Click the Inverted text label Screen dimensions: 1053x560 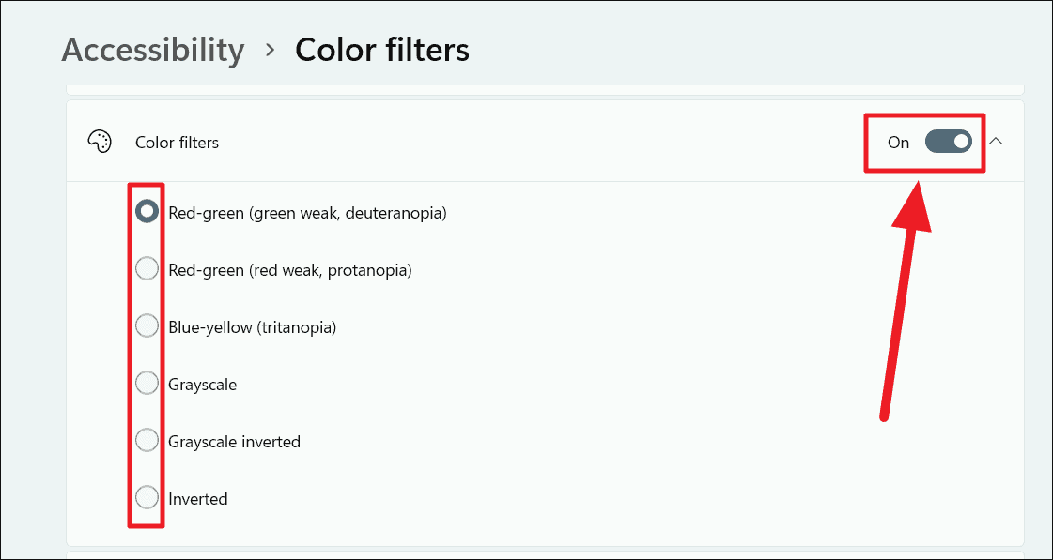[x=198, y=498]
